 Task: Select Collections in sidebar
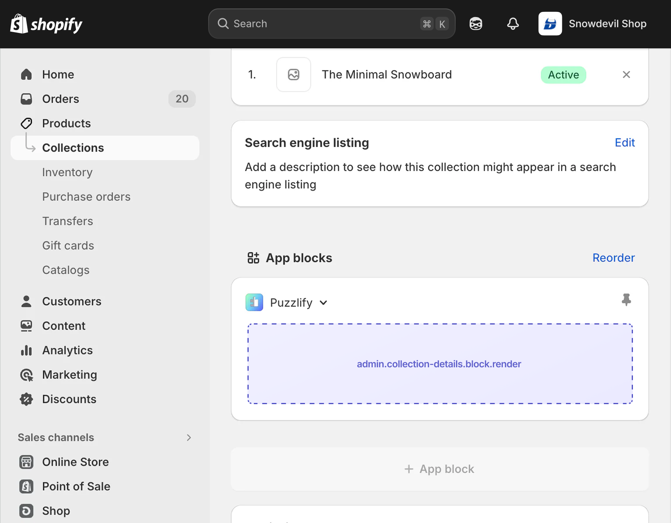[105, 148]
